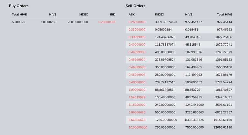Screen dimensions: 248x135
Task: Click sell HIVE value 117.499993
Action: click(x=193, y=75)
